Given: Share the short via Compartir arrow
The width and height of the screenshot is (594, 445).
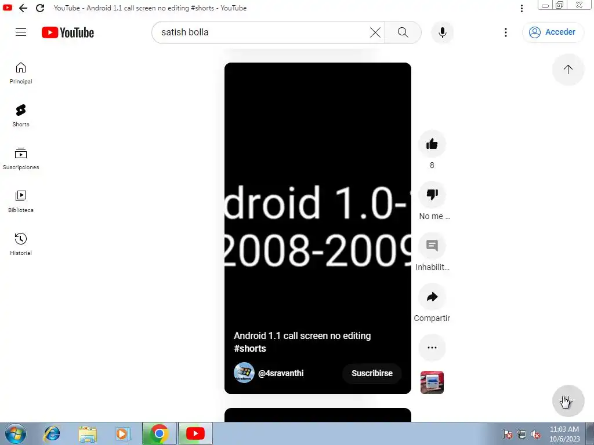Looking at the screenshot, I should click(x=432, y=297).
